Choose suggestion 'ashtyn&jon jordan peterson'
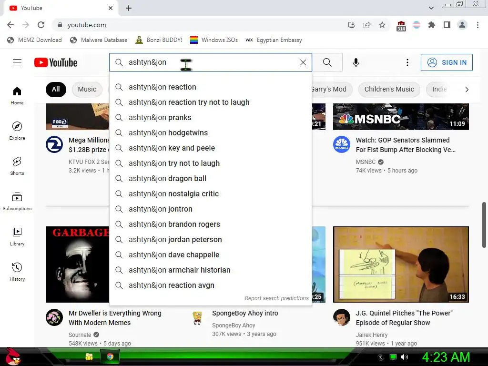The image size is (488, 366). click(x=211, y=239)
